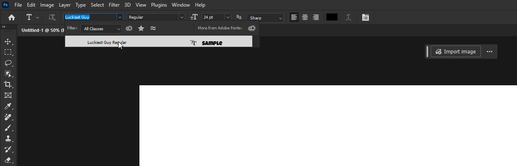Select 'Luckiest Guy Regular' font row
517x166 pixels.
[x=159, y=41]
